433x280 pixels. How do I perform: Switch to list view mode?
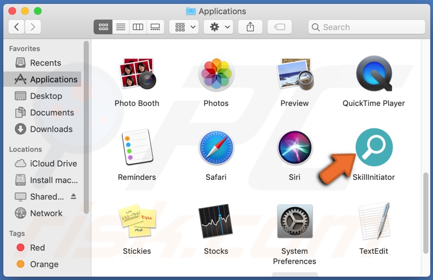tap(121, 27)
